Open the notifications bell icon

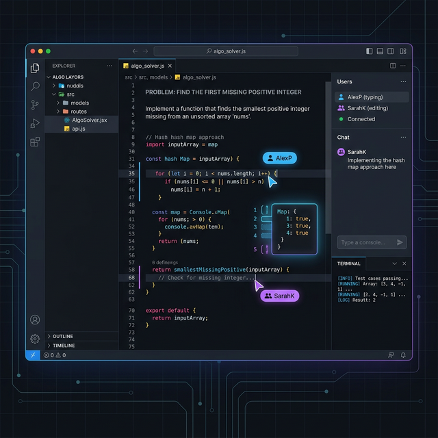tap(403, 355)
